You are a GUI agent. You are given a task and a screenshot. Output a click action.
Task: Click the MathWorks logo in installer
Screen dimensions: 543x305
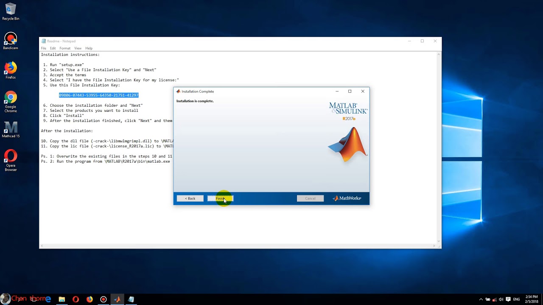click(347, 198)
